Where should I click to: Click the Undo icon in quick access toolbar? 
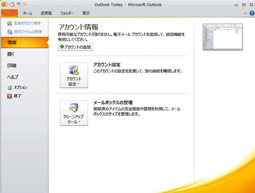19,4
